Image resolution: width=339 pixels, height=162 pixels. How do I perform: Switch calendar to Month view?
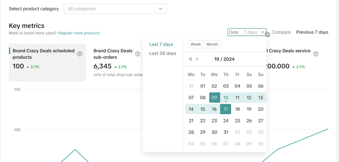click(x=212, y=44)
